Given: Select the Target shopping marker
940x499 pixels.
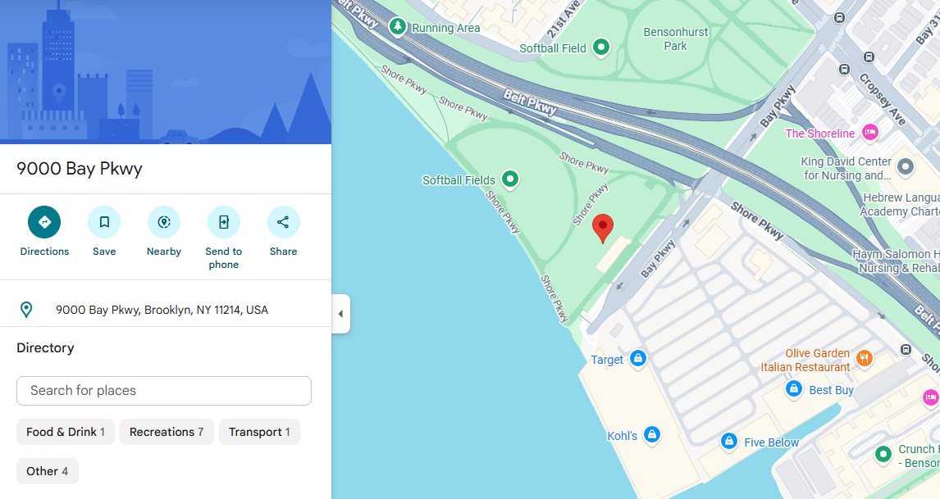Looking at the screenshot, I should (638, 359).
